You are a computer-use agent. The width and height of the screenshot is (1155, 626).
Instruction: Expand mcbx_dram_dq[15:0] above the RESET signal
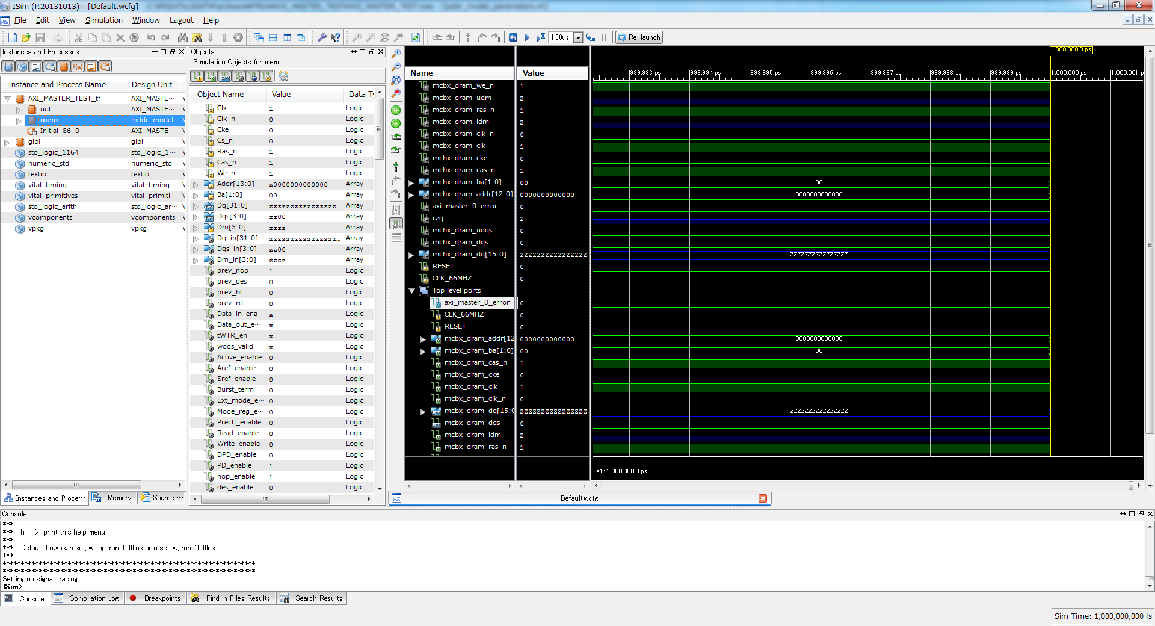pyautogui.click(x=411, y=255)
